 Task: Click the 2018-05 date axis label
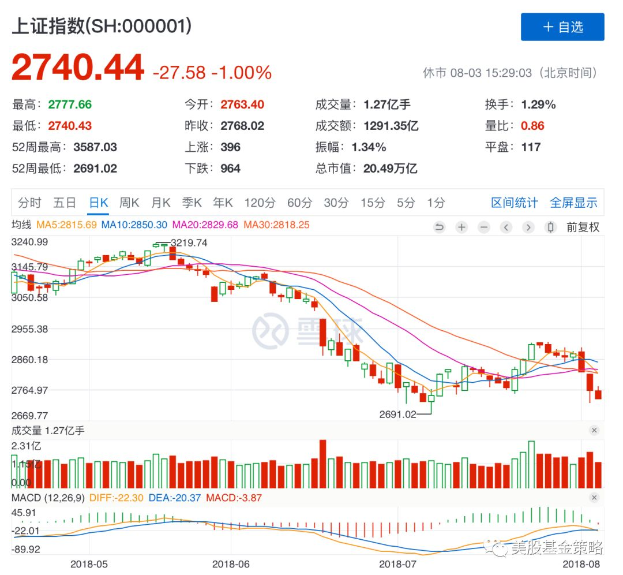coord(89,564)
